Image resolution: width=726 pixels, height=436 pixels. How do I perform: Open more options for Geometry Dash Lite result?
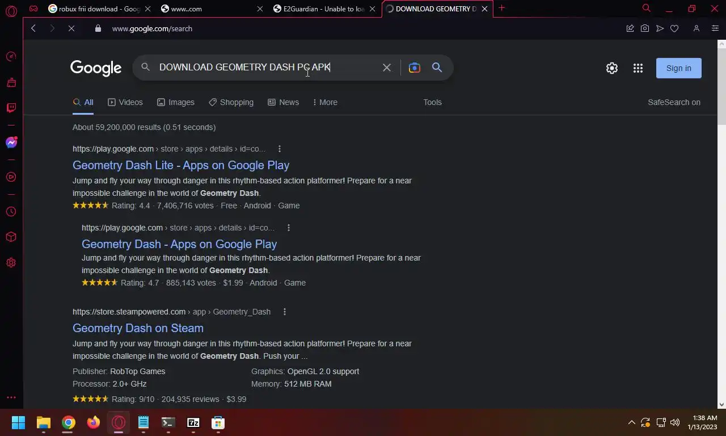click(279, 149)
